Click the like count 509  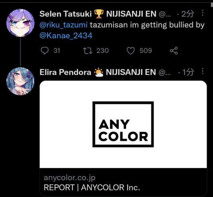(x=146, y=51)
